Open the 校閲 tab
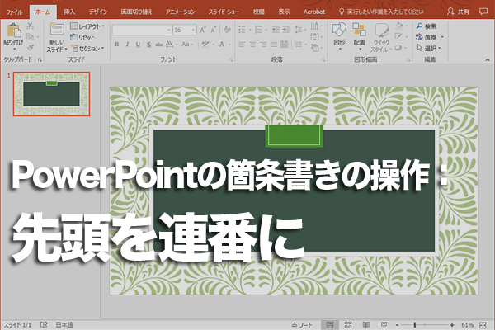The width and height of the screenshot is (495, 330). 258,12
